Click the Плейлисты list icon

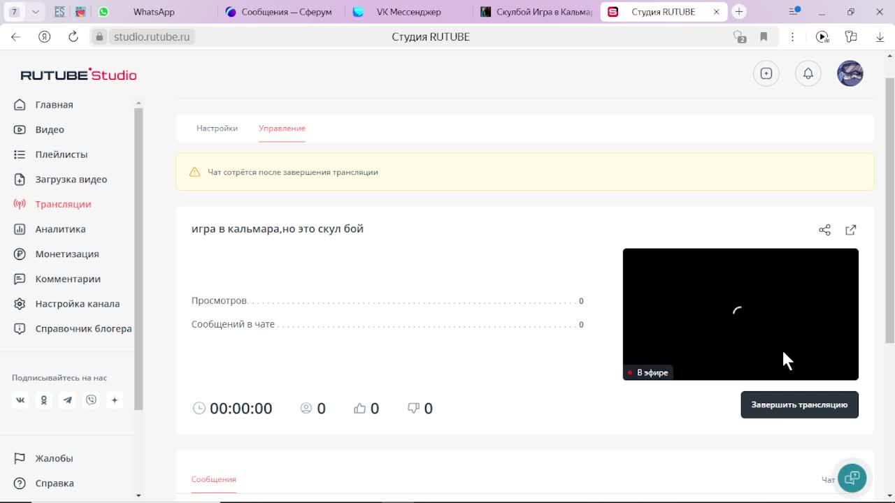20,154
